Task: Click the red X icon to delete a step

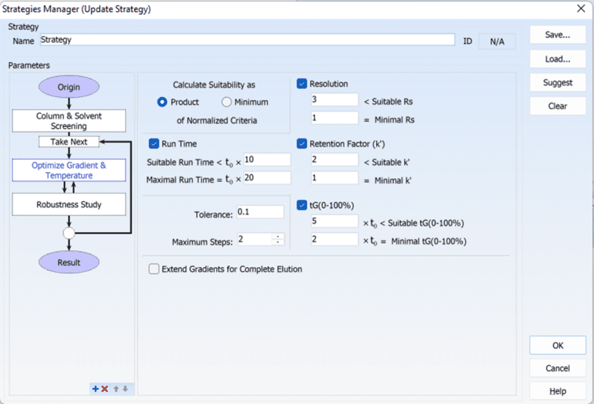Action: click(105, 389)
